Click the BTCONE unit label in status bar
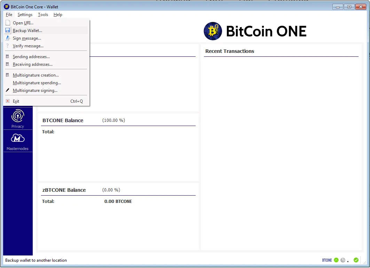Viewport: 370px width, 268px height. pos(327,260)
